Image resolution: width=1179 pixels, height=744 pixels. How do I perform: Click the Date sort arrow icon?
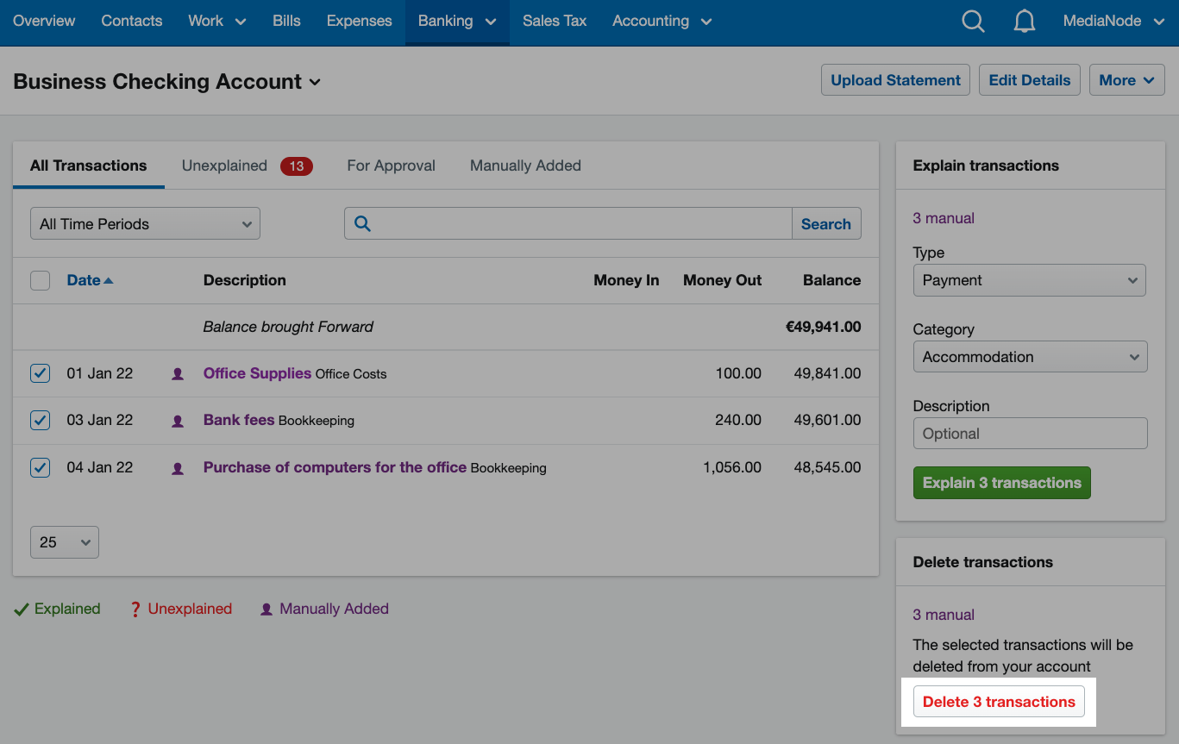pos(109,280)
